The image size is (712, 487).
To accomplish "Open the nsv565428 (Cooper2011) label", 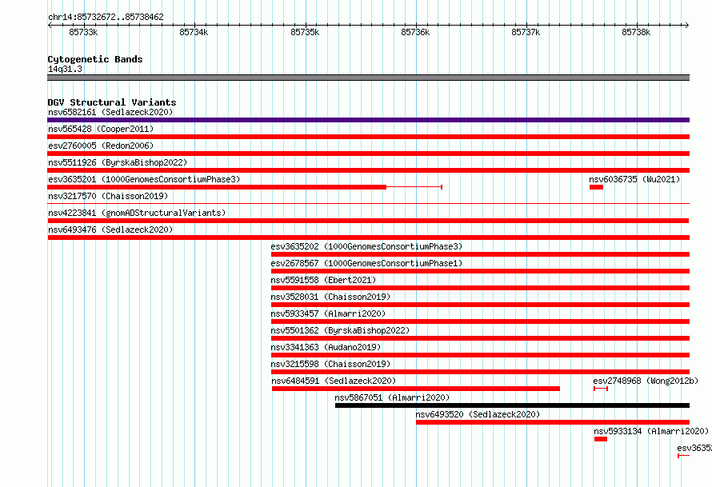I will point(101,129).
